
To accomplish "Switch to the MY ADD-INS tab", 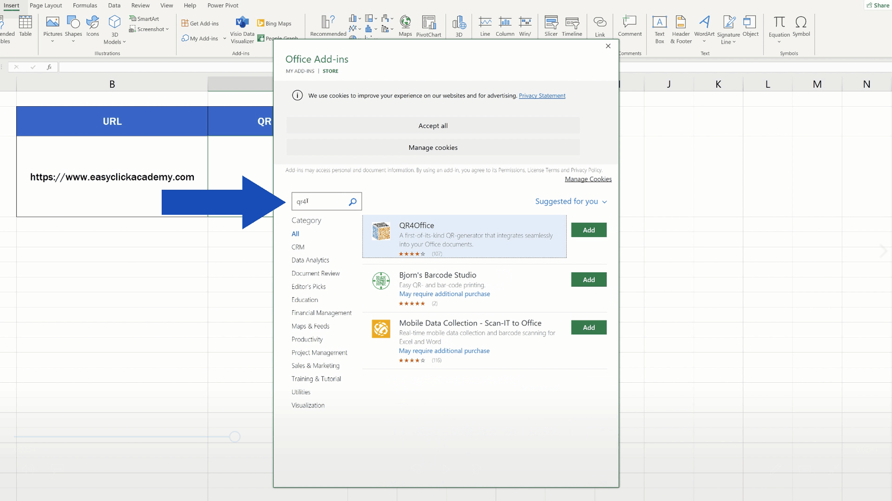I will 300,70.
